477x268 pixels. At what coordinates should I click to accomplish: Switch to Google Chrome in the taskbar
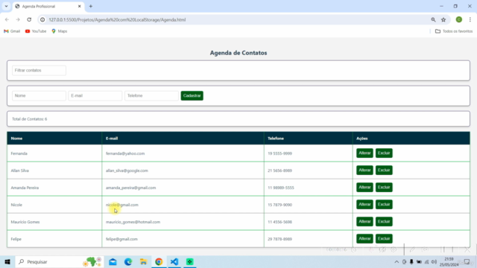click(x=159, y=261)
